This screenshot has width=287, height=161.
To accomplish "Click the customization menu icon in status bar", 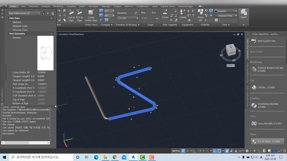I will tap(285, 151).
